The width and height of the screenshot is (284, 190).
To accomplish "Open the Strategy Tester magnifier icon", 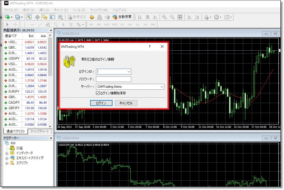I will coord(60,17).
